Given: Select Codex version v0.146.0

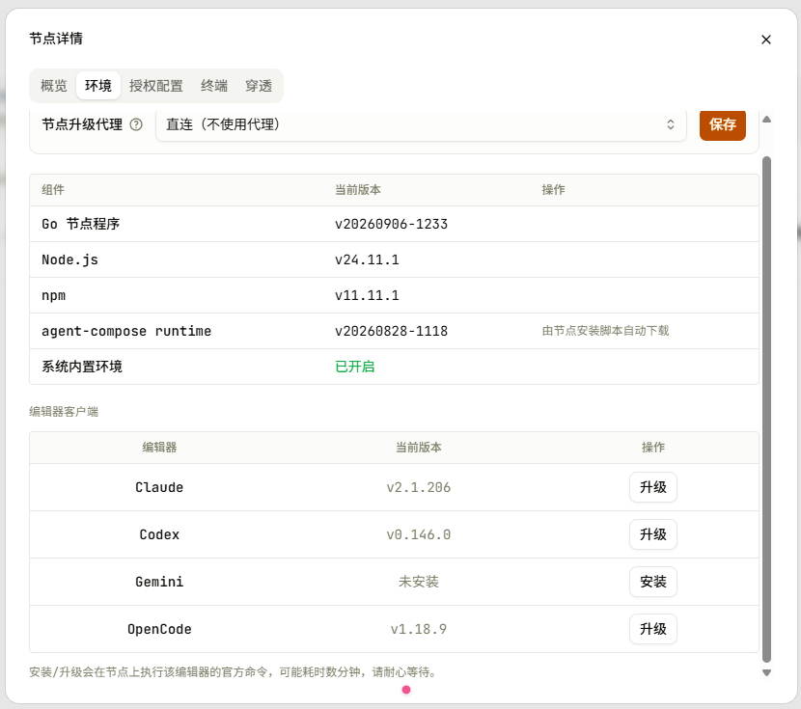Looking at the screenshot, I should 419,534.
